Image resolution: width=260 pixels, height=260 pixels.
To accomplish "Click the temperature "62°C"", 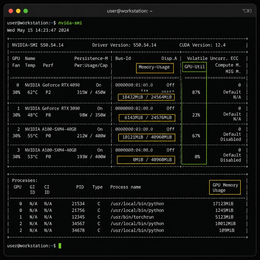I will pyautogui.click(x=33, y=92).
